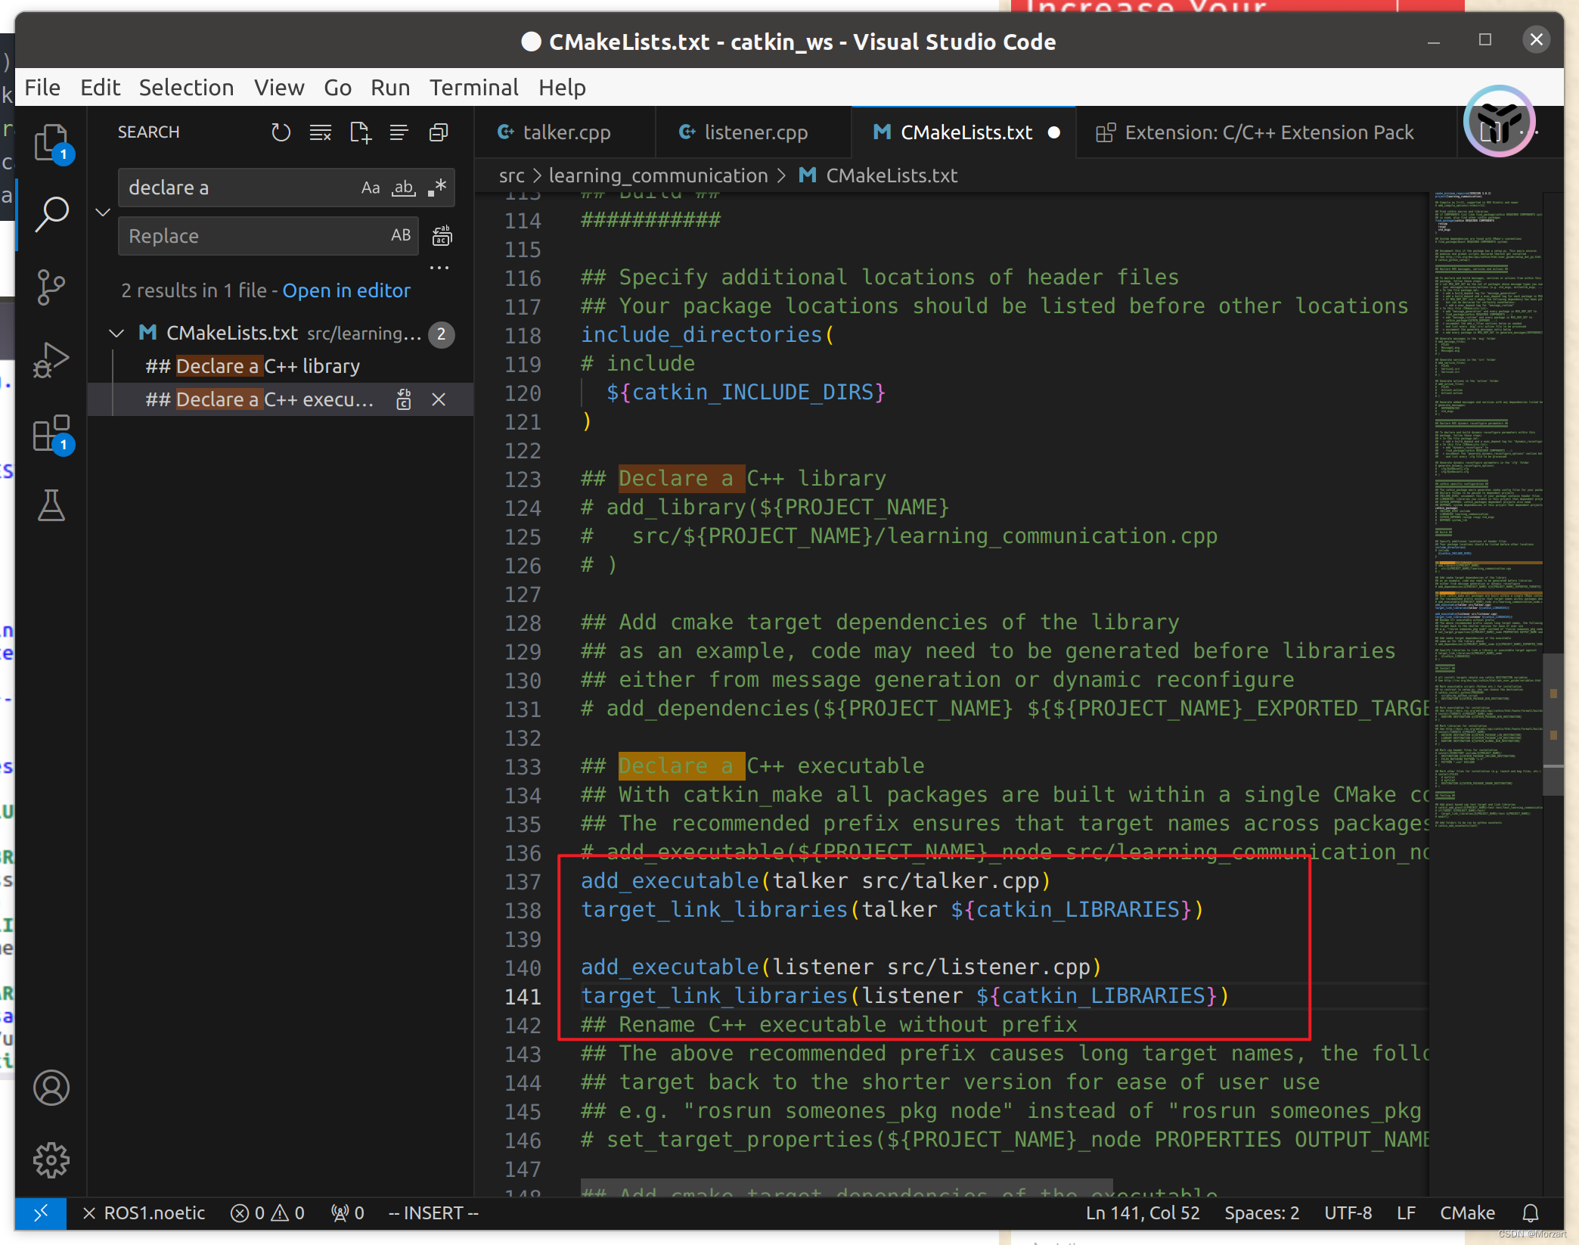Open the Testing flask view
This screenshot has height=1245, width=1579.
tap(51, 505)
